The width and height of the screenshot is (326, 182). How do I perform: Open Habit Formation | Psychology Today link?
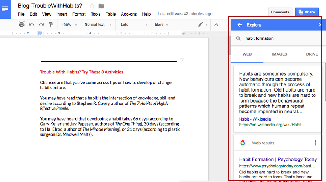click(278, 159)
